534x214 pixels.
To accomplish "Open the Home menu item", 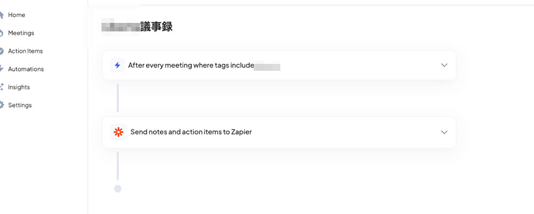I will click(x=17, y=15).
